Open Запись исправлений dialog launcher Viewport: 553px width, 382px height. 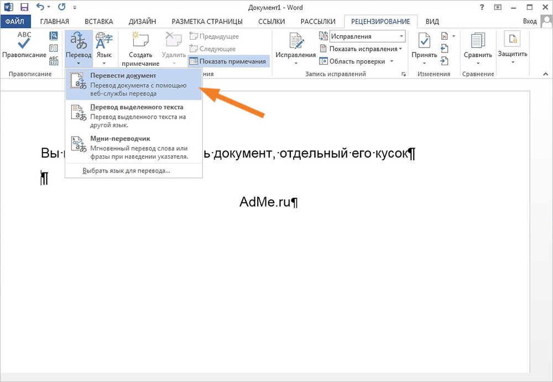pos(404,74)
